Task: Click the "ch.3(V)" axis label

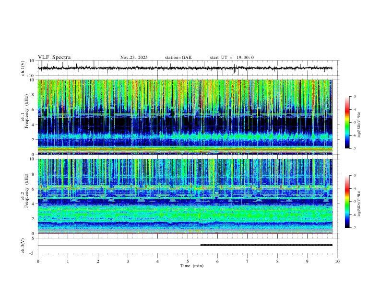Action: (x=23, y=246)
